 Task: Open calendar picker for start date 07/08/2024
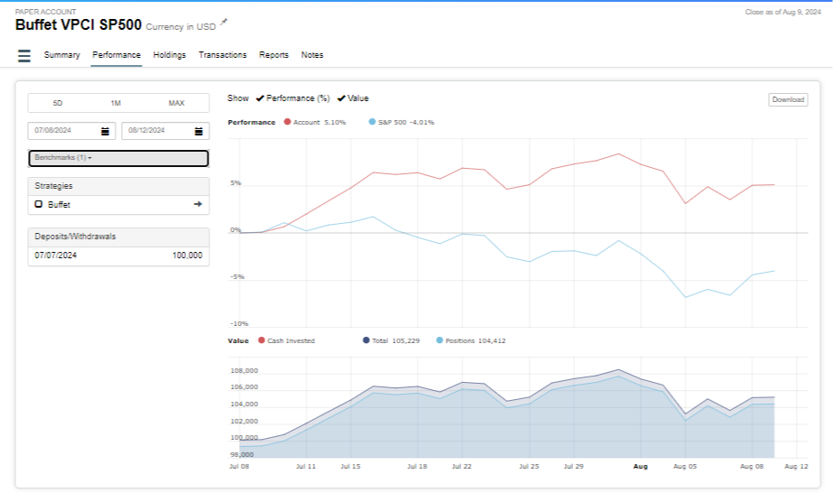click(x=105, y=131)
